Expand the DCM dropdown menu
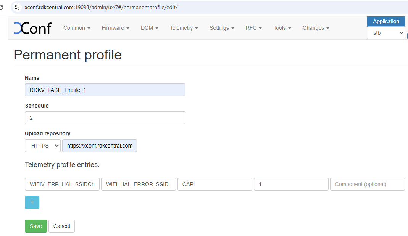Viewport: 408px width, 236px height. click(149, 28)
